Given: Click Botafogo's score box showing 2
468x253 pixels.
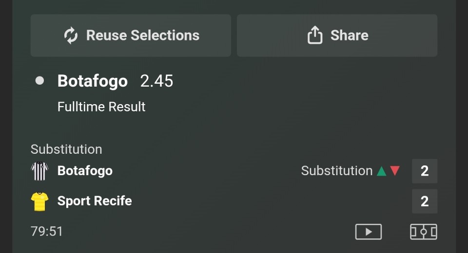Looking at the screenshot, I should tap(424, 171).
